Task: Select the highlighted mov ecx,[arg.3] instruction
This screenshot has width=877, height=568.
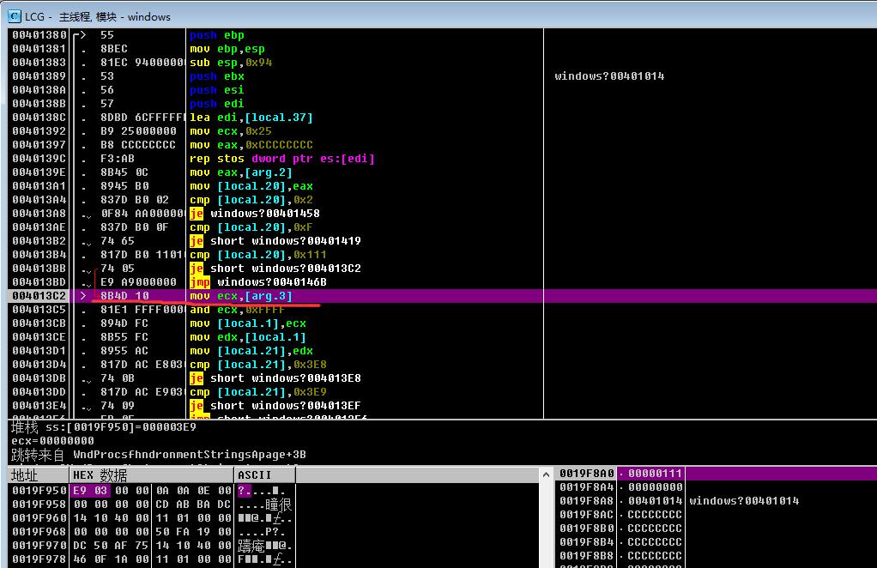Action: (x=240, y=296)
